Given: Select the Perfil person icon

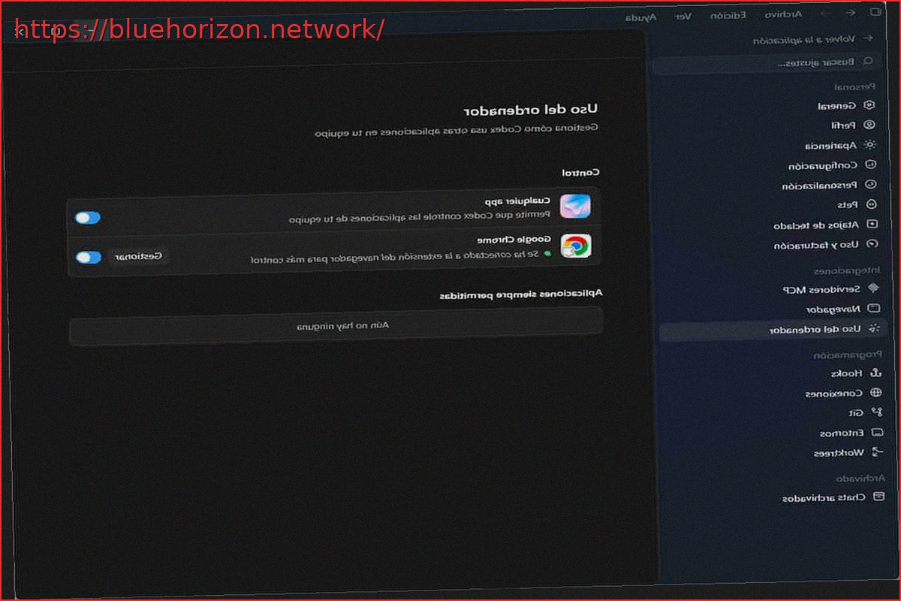Looking at the screenshot, I should [x=870, y=125].
